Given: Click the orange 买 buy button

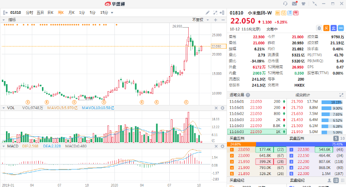Looking at the screenshot, I should point(326,28).
